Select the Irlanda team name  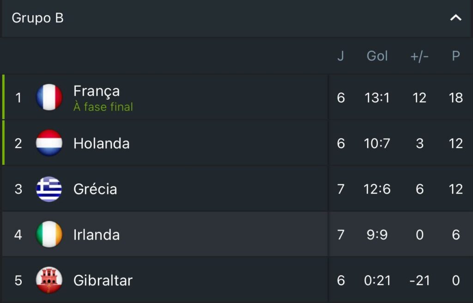pos(97,235)
